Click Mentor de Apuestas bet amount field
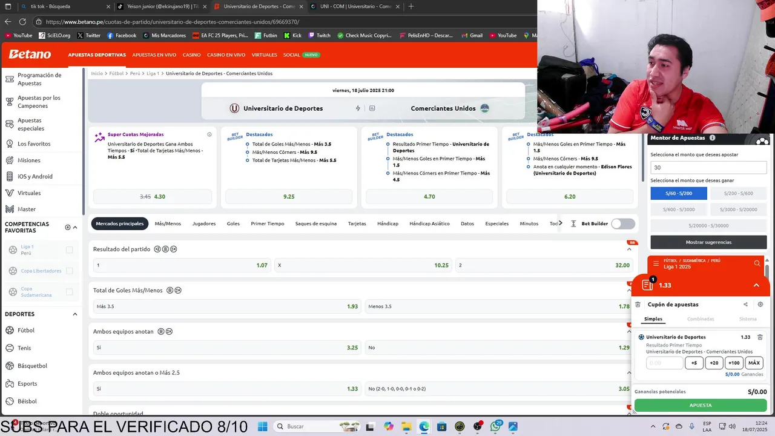The width and height of the screenshot is (775, 436). [x=708, y=168]
